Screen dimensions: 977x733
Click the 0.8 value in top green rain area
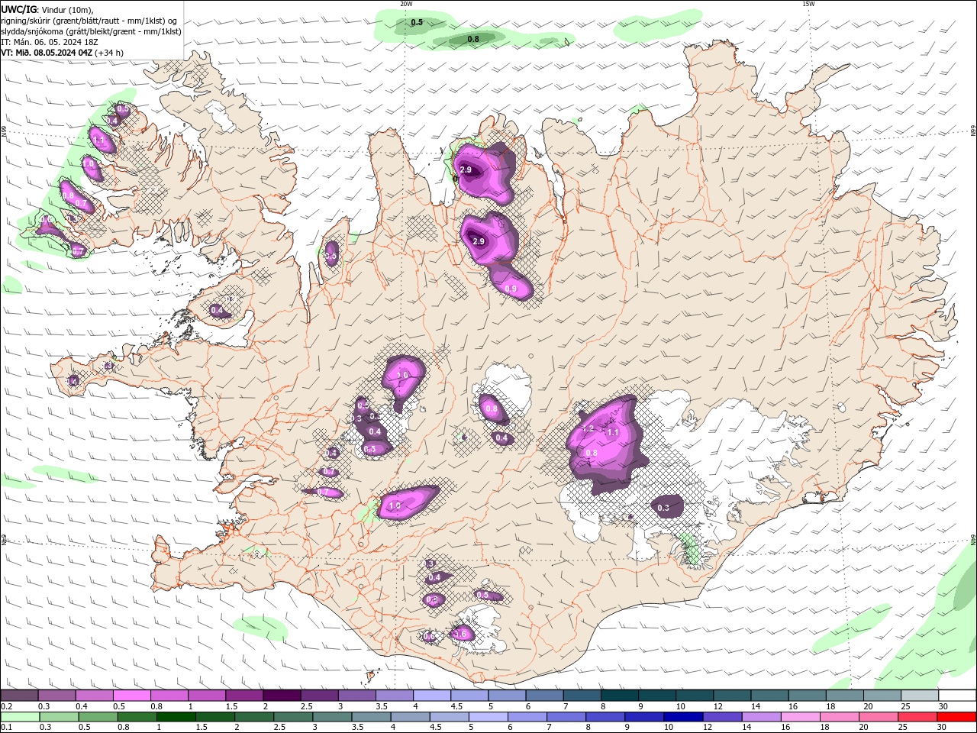[x=473, y=39]
